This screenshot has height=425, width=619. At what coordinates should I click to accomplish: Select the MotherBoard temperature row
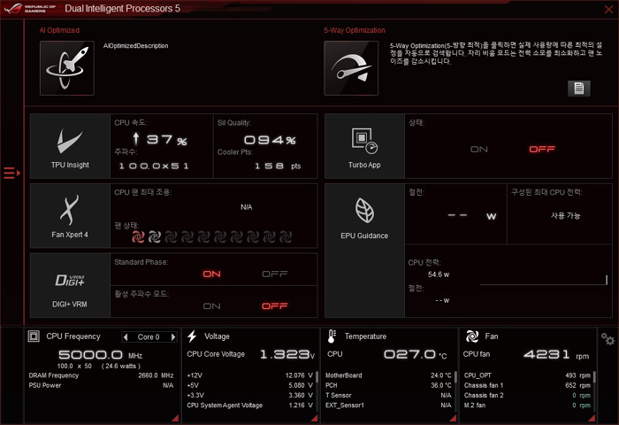click(388, 375)
